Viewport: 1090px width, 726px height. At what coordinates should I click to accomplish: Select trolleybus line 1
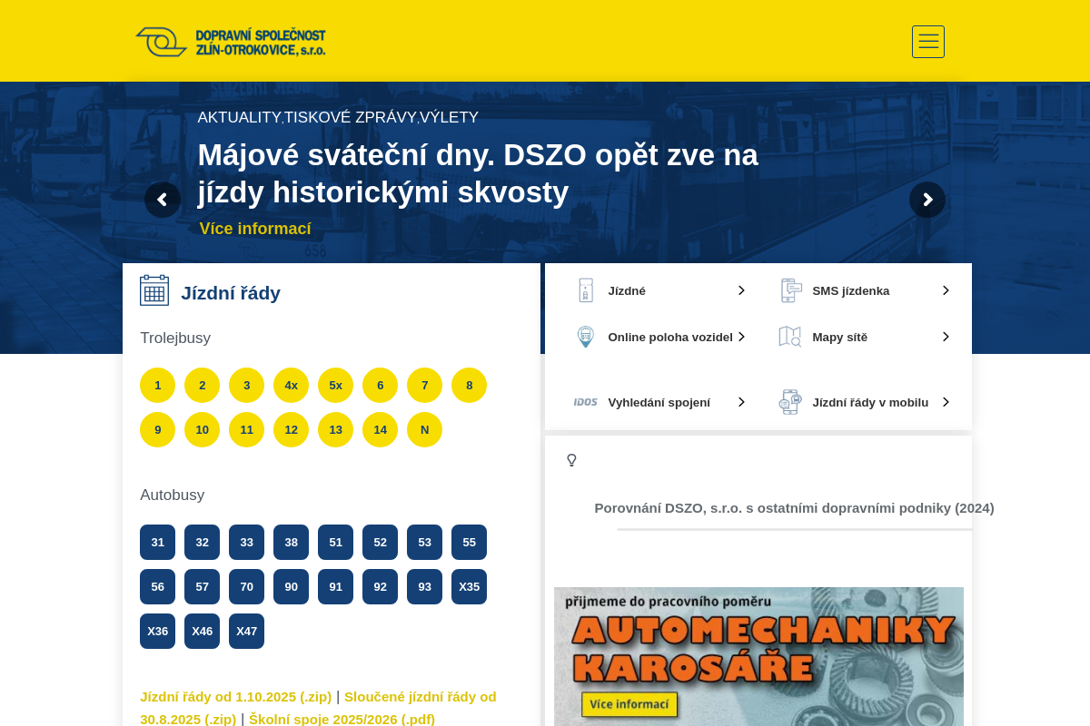[x=157, y=385]
